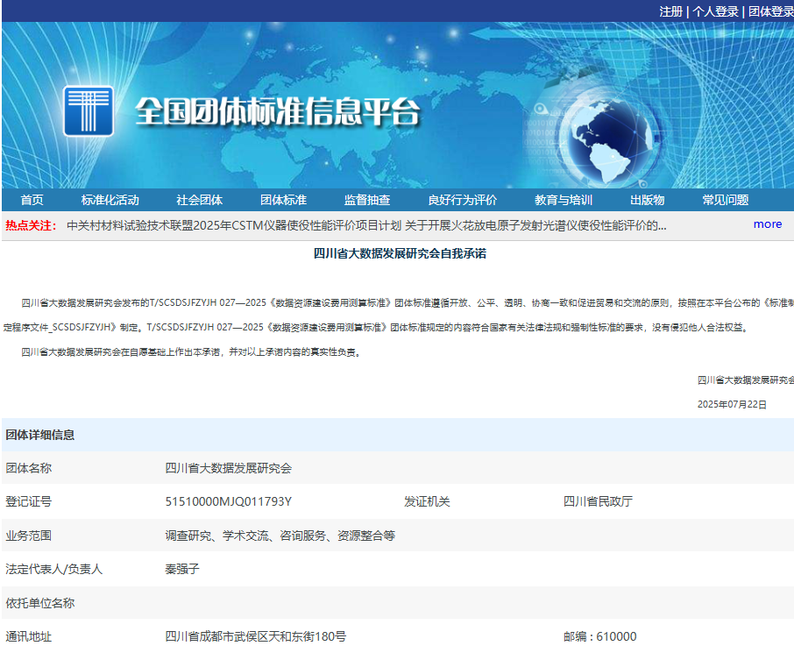The height and width of the screenshot is (667, 794).
Task: Click the 法定代表人/负责人 label
Action: [x=54, y=569]
